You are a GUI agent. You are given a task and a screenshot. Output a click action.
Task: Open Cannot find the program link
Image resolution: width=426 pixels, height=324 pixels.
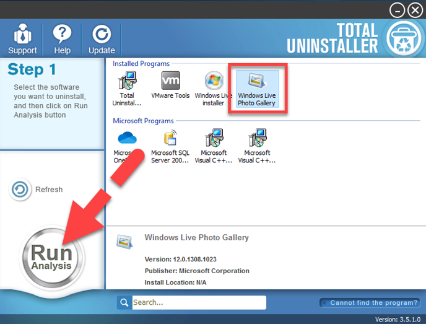pos(370,302)
